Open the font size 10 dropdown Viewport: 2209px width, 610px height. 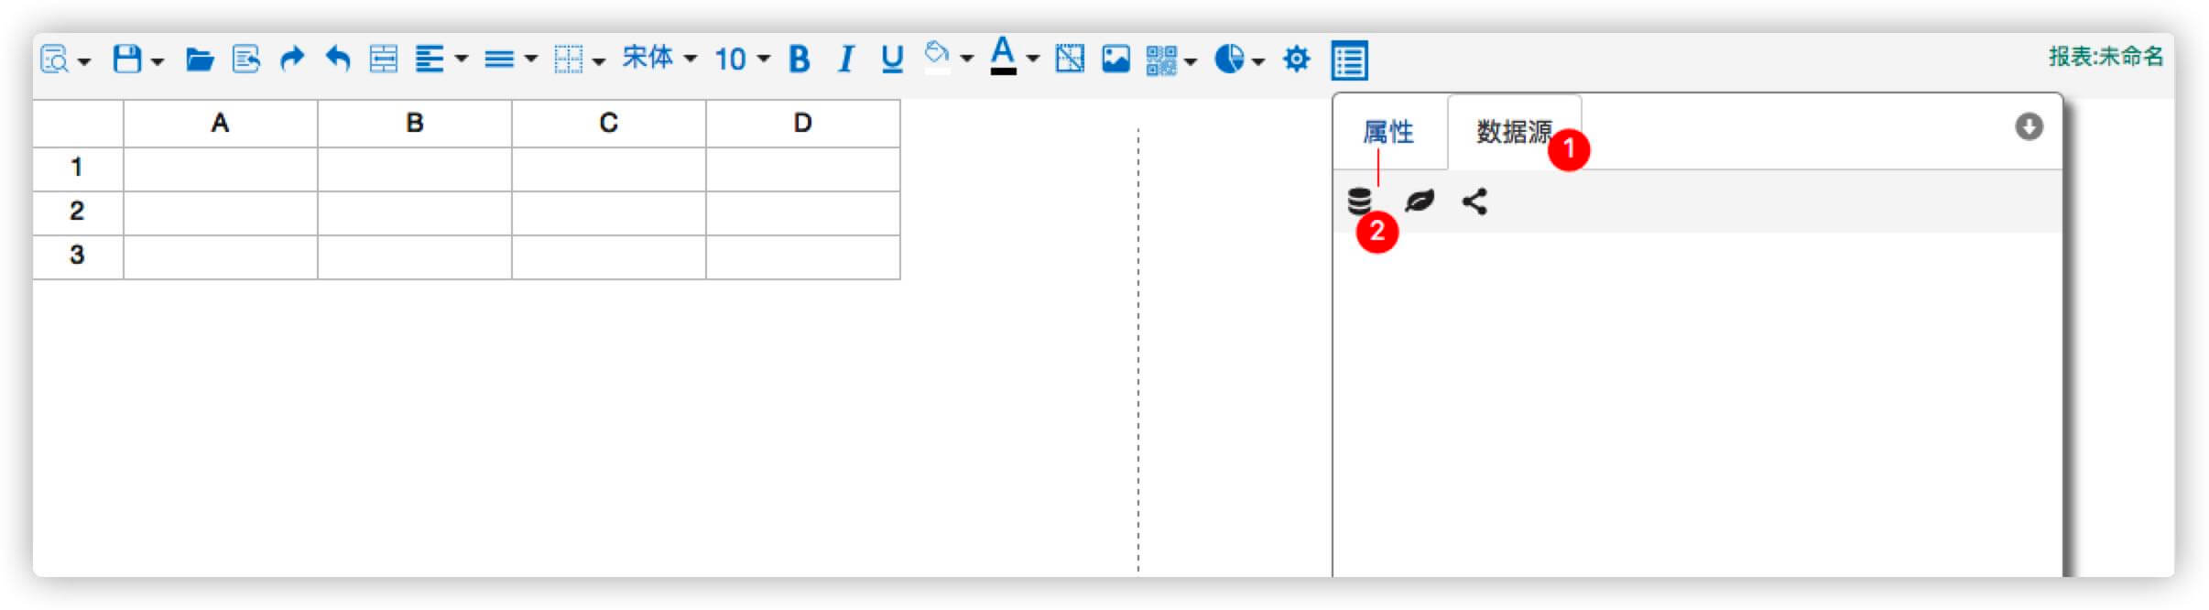741,60
